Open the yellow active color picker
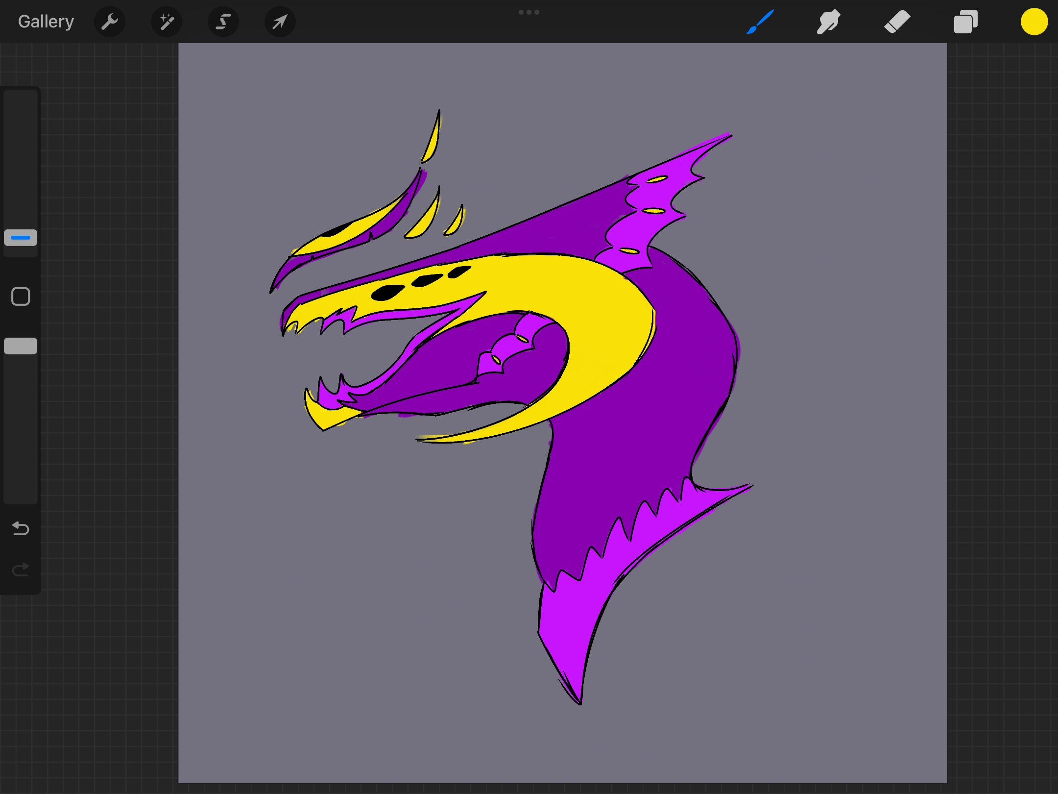This screenshot has width=1058, height=794. (x=1034, y=22)
